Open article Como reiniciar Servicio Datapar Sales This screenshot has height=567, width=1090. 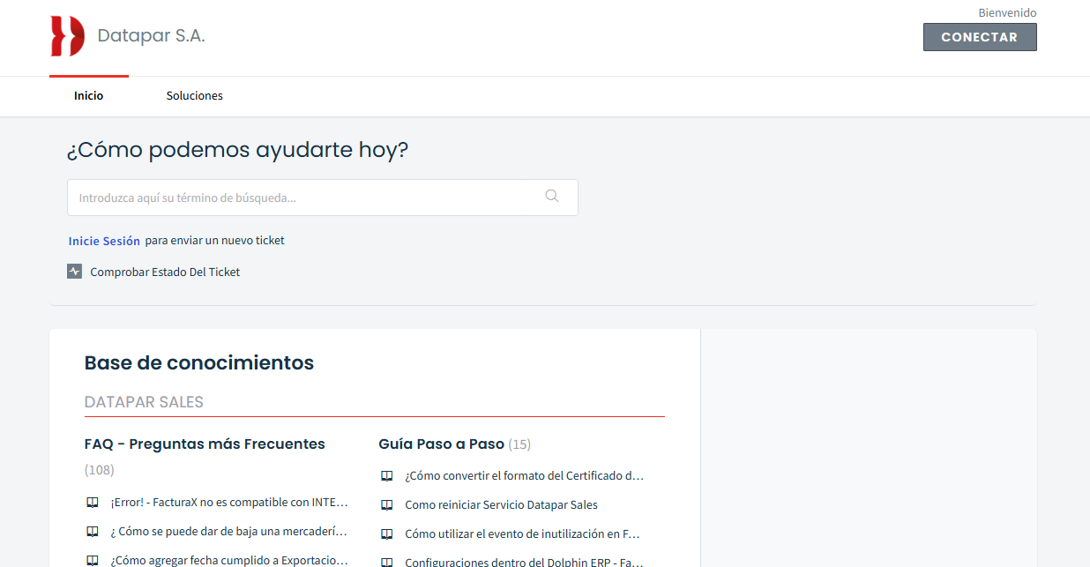(501, 505)
